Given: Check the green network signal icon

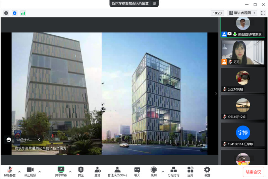Looking at the screenshot, I should [x=23, y=13].
